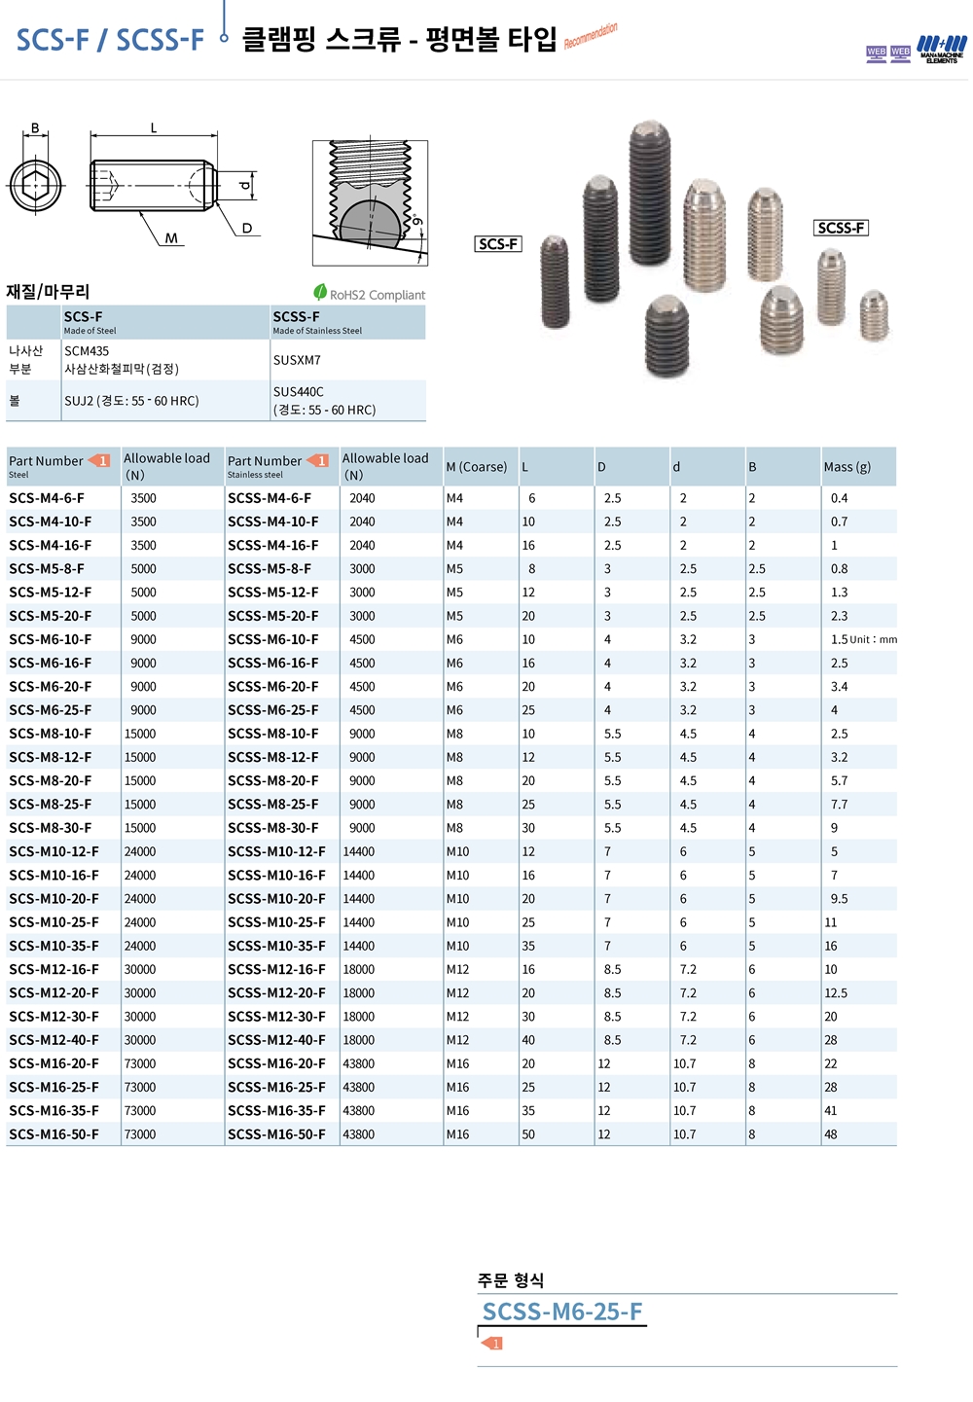The width and height of the screenshot is (973, 1402).
Task: Click the orange 1 marker beside Stainless Part Number
Action: [318, 461]
